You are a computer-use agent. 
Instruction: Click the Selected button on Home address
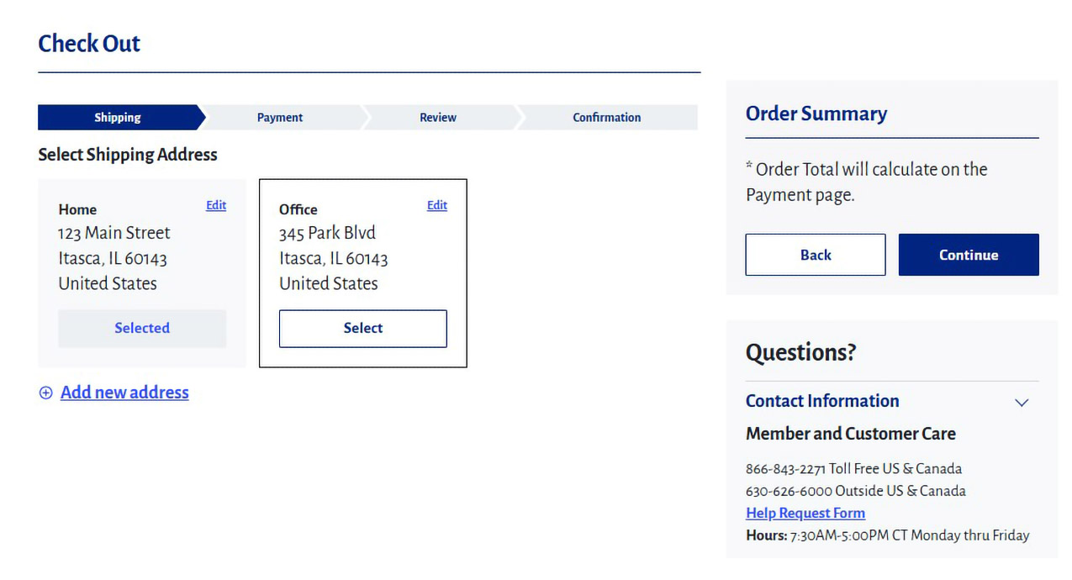142,329
